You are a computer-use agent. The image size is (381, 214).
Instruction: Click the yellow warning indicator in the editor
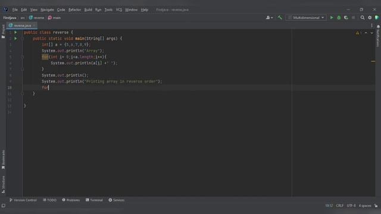click(358, 33)
